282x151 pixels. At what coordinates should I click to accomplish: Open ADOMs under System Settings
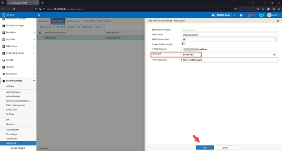pos(10,86)
